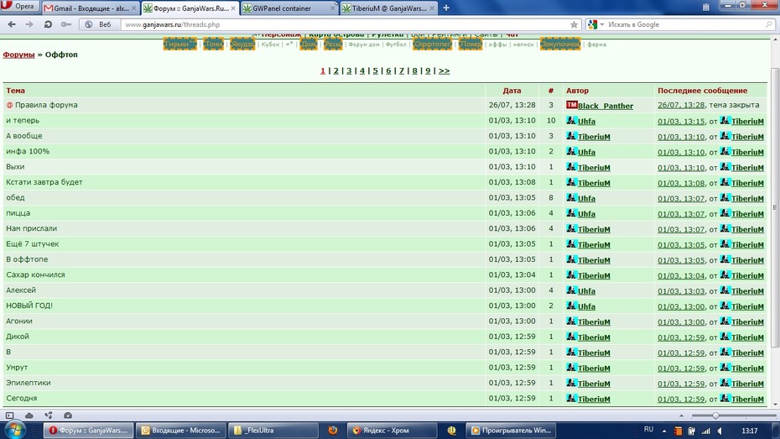Switch to Яндекс - Хром taskbar window

[393, 431]
